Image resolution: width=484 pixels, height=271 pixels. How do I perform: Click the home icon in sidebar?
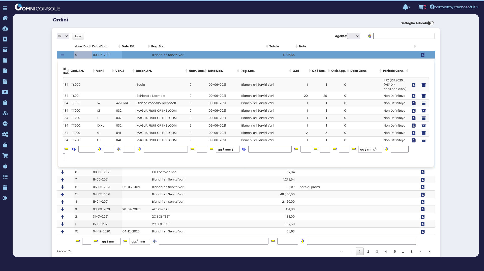pos(5,18)
